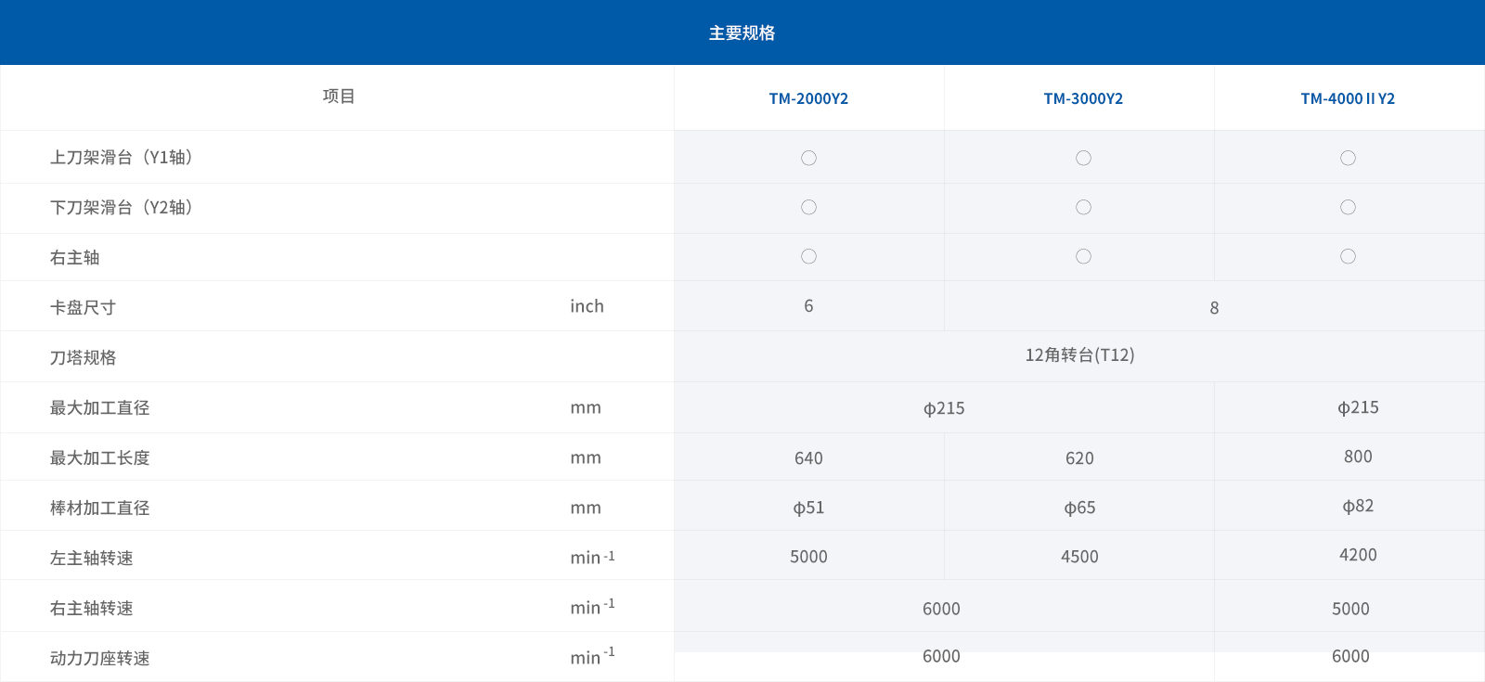Click the circle for 上刀架滑台 under TM-4000 II Y2
The width and height of the screenshot is (1485, 682).
[1348, 158]
